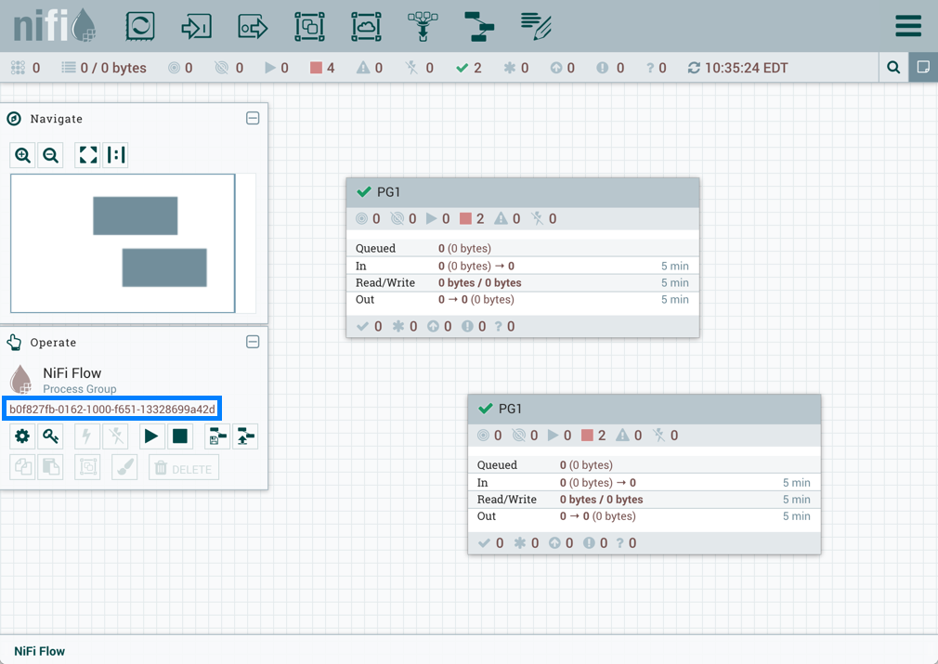This screenshot has height=664, width=938.
Task: Click the Input Port toolbar icon
Action: tap(196, 26)
